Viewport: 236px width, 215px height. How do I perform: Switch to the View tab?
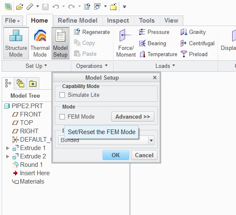pos(171,21)
